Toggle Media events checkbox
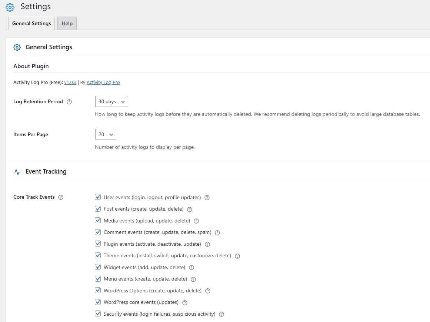The width and height of the screenshot is (430, 322). point(98,220)
